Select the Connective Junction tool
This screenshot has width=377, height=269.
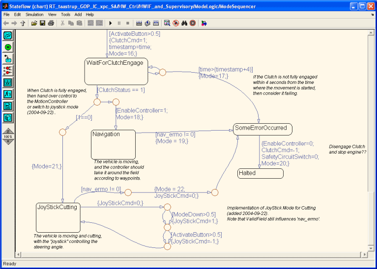tap(8, 71)
